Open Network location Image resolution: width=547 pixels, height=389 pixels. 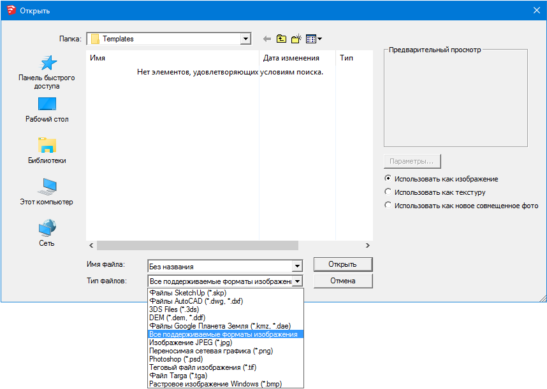(47, 233)
